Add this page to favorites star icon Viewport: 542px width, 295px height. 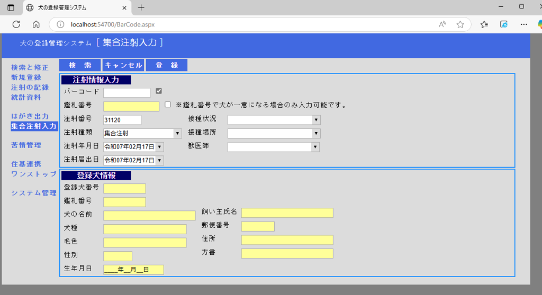[460, 24]
